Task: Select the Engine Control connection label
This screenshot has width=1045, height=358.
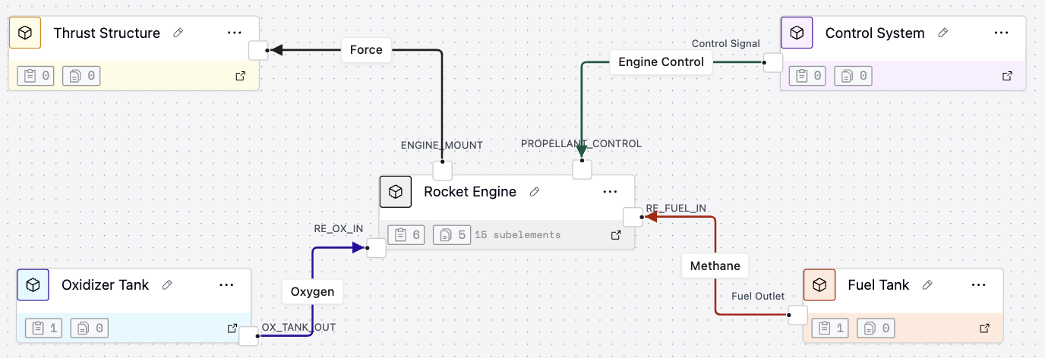Action: (x=661, y=62)
